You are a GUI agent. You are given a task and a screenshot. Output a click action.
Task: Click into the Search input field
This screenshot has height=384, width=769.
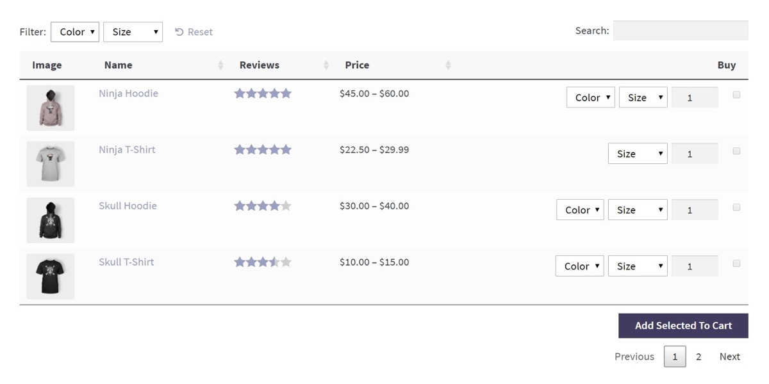click(680, 31)
